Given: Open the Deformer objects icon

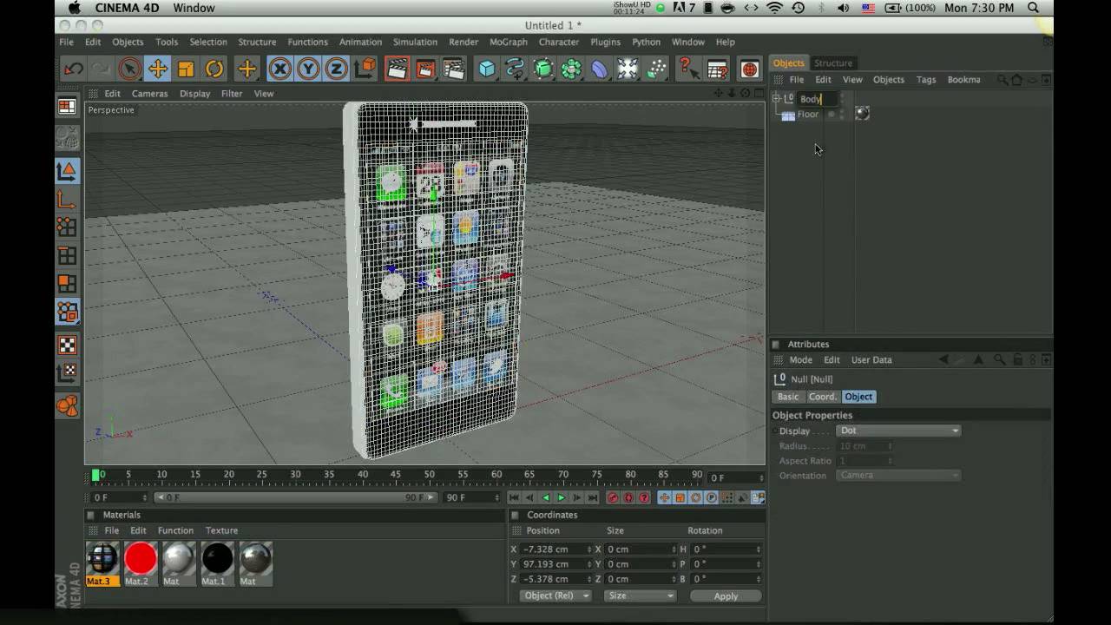Looking at the screenshot, I should pos(600,69).
